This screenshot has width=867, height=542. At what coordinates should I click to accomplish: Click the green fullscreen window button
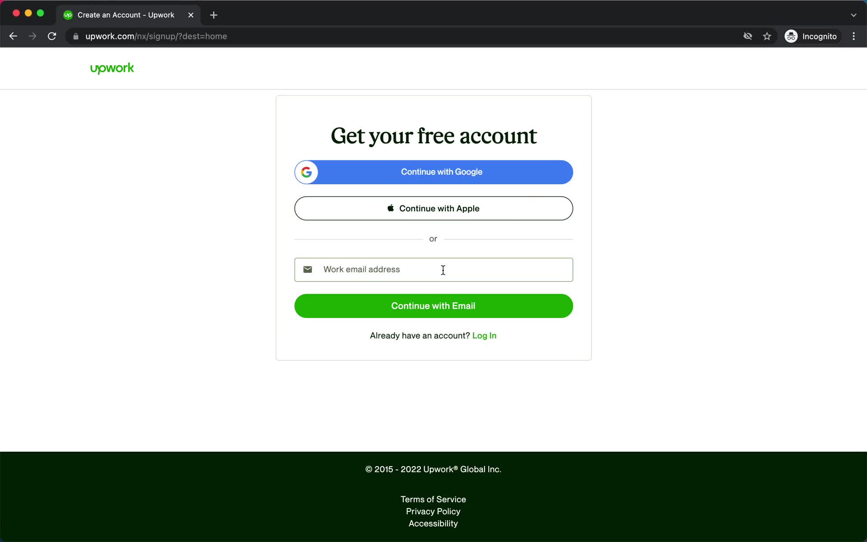pos(40,13)
